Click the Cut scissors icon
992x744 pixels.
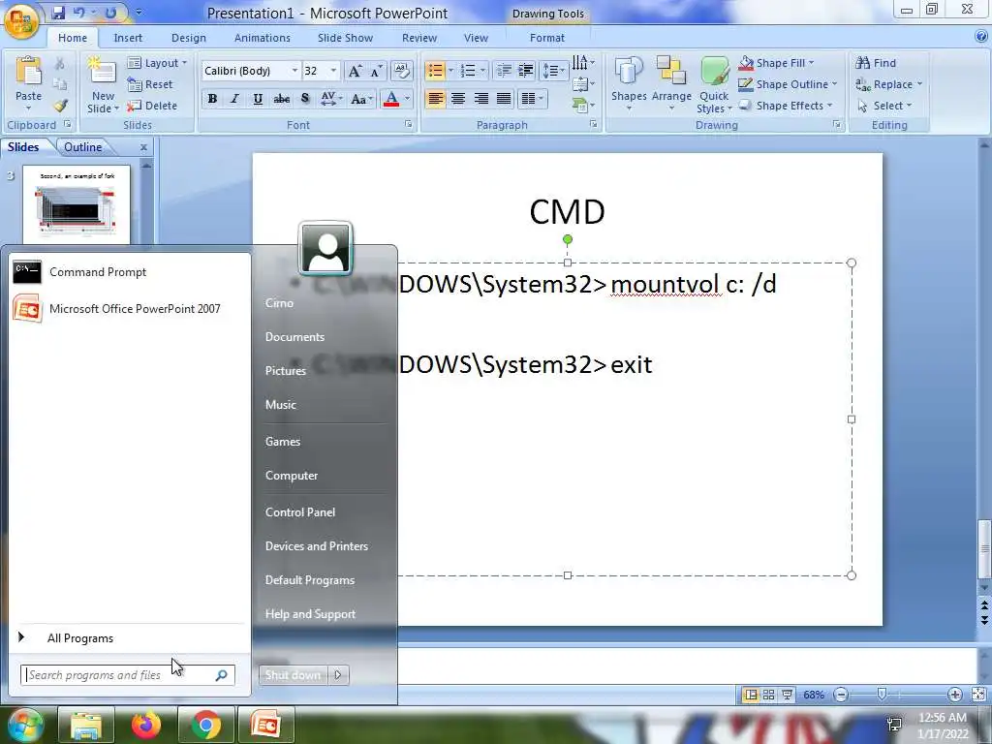coord(59,63)
